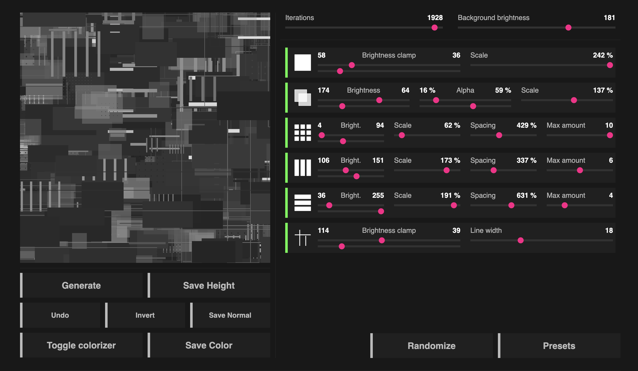Viewport: 638px width, 371px height.
Task: Click Save Normal button
Action: point(230,315)
